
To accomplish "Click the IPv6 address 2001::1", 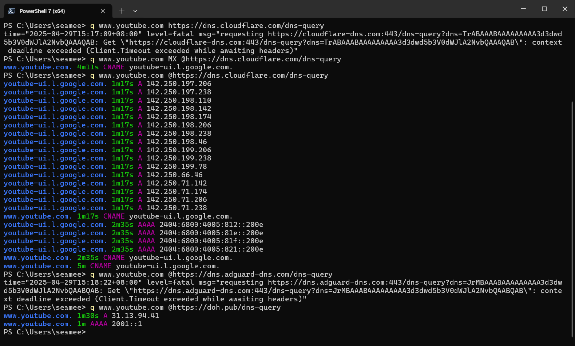I will [127, 323].
